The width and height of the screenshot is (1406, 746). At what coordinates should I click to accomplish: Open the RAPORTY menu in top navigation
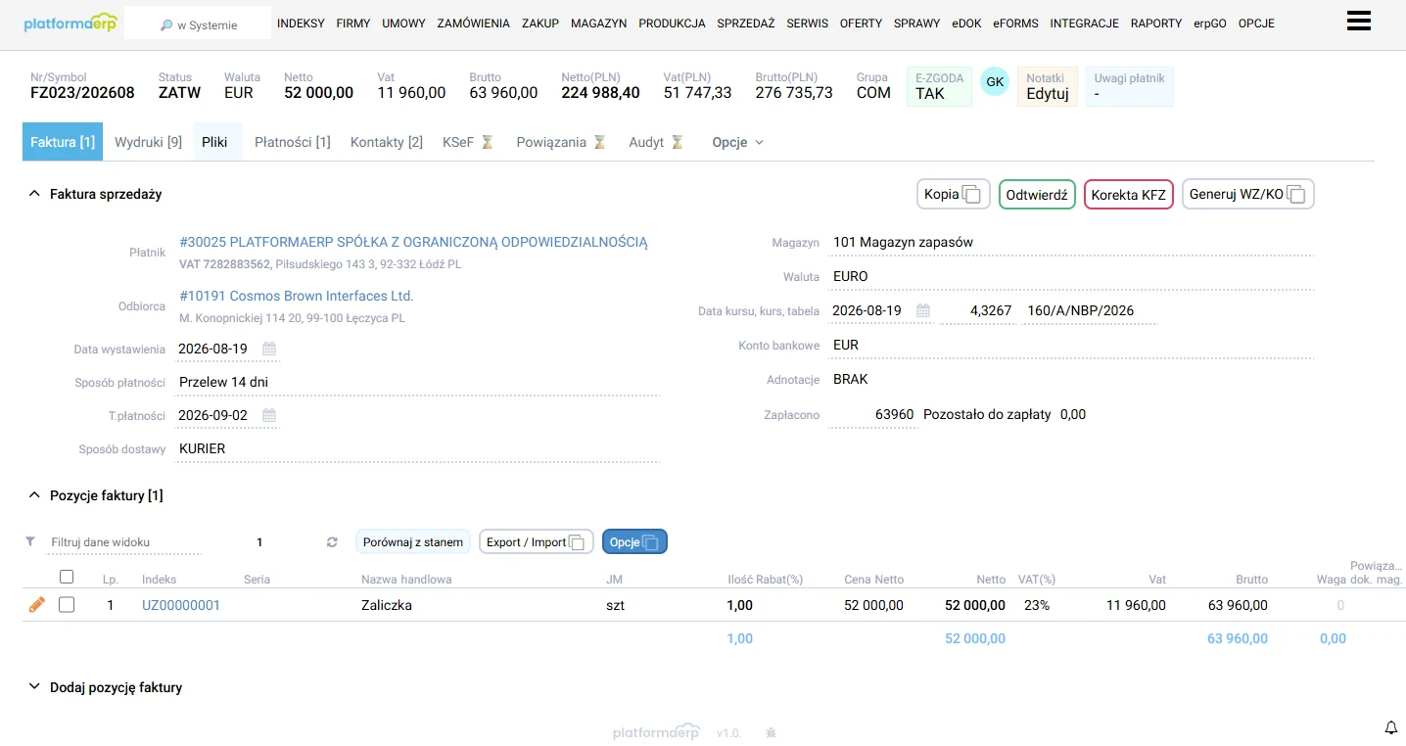[x=1156, y=23]
